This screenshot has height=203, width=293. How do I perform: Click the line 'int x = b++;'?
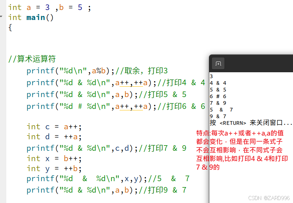(x=54, y=159)
